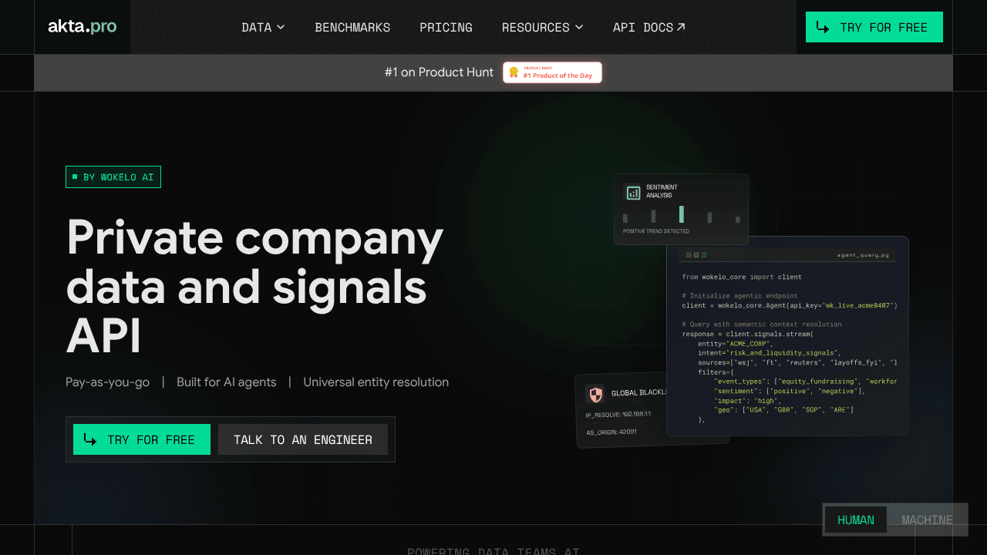Click the header TRY FOR FREE button
Image resolution: width=987 pixels, height=555 pixels.
[874, 27]
